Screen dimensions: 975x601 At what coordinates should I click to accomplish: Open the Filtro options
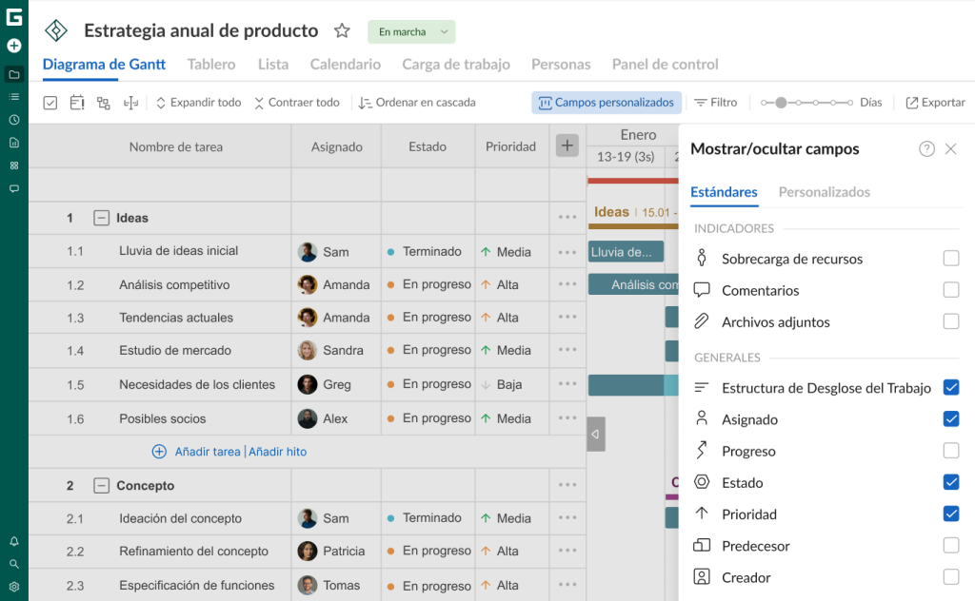[716, 103]
